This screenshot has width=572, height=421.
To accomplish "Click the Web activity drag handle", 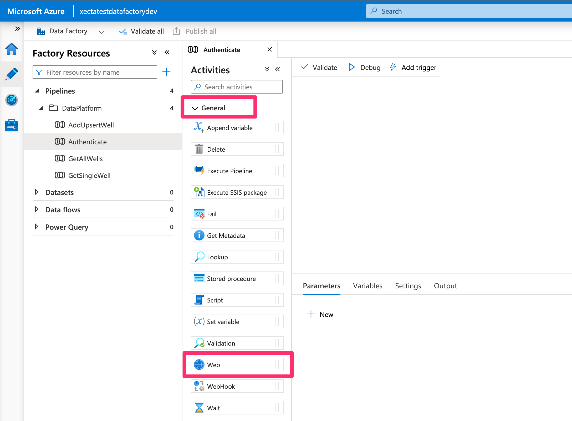I will (x=278, y=364).
